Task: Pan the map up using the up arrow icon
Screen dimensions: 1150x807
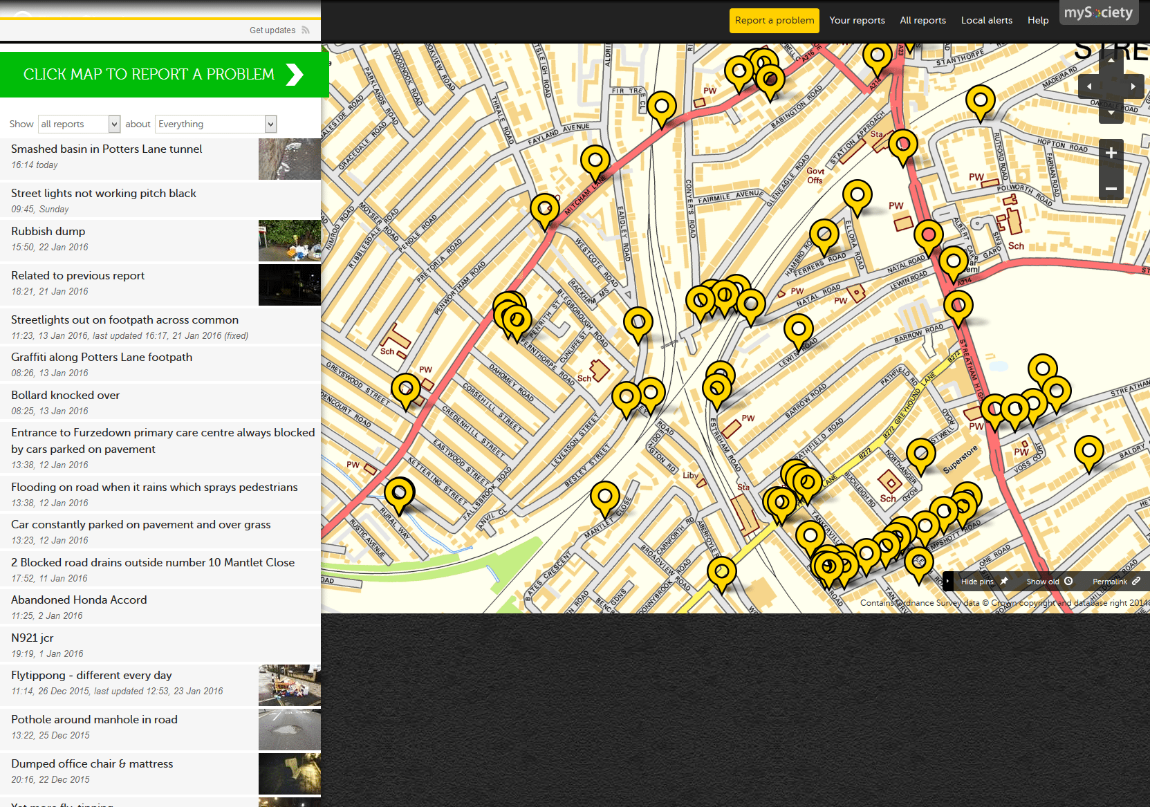Action: pyautogui.click(x=1111, y=61)
